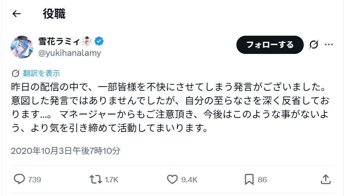Open the repost arrows menu
Viewport: 346px width, 196px height.
(95, 179)
